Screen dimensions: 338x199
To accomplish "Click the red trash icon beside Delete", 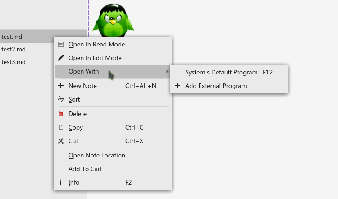I will (x=61, y=114).
